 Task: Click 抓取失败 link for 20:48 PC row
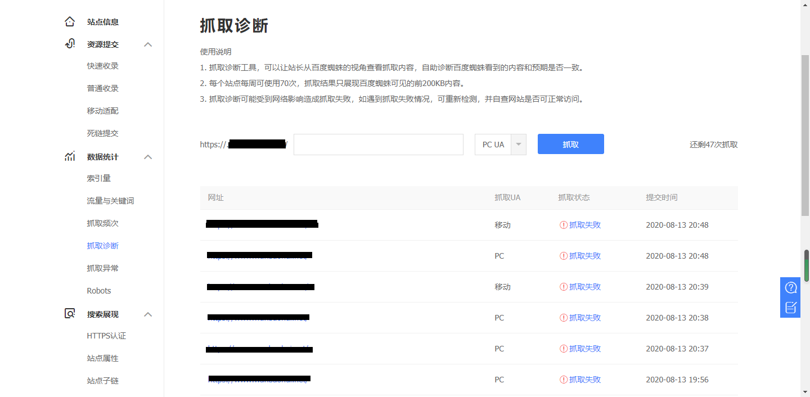tap(585, 256)
